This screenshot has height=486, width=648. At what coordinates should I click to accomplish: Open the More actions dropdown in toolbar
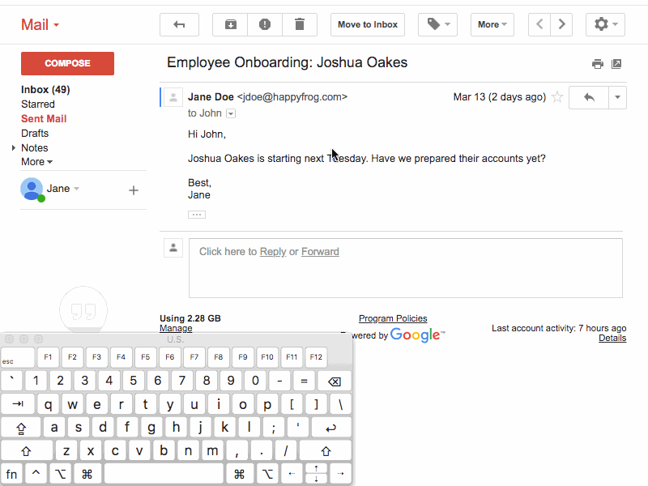492,24
